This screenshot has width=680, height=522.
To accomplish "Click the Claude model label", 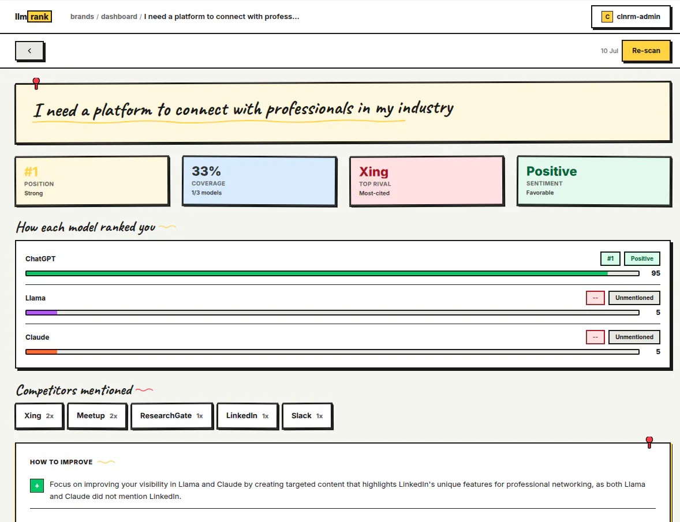I will tap(38, 337).
